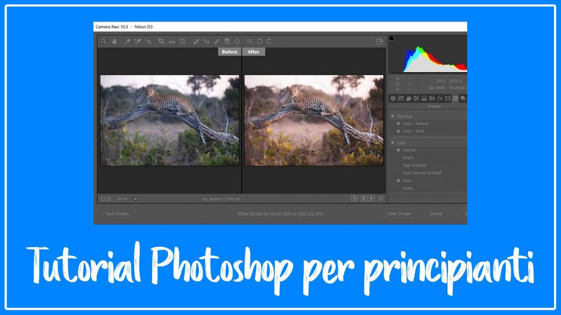Viewport: 561px width, 315px height.
Task: Apply the Bright preset
Action: coord(408,157)
